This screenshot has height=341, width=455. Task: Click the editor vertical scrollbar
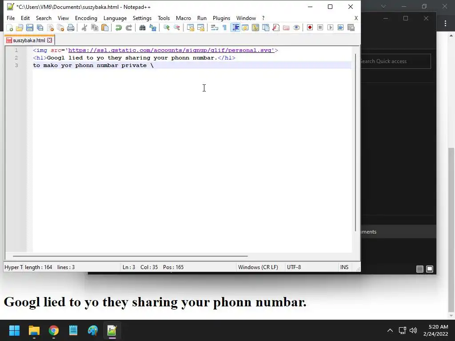[x=355, y=143]
